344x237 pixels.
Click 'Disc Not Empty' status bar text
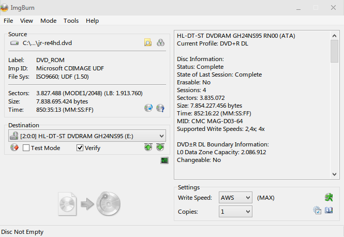point(22,232)
